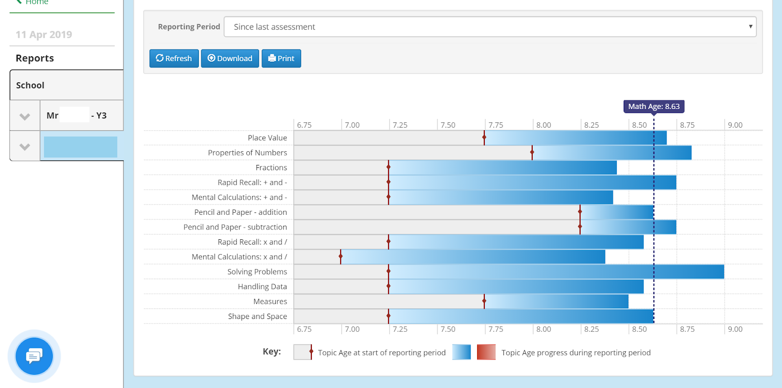This screenshot has width=782, height=388.
Task: Click the Handling Data topic label
Action: coord(262,286)
